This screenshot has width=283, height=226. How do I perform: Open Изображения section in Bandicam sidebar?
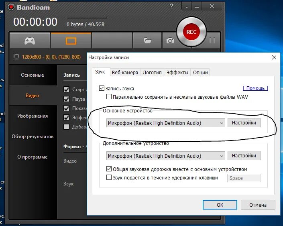pyautogui.click(x=33, y=116)
